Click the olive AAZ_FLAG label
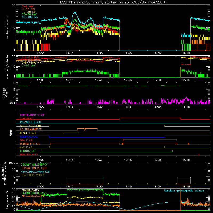Viewport: 213px width, 213px height. pos(26,147)
